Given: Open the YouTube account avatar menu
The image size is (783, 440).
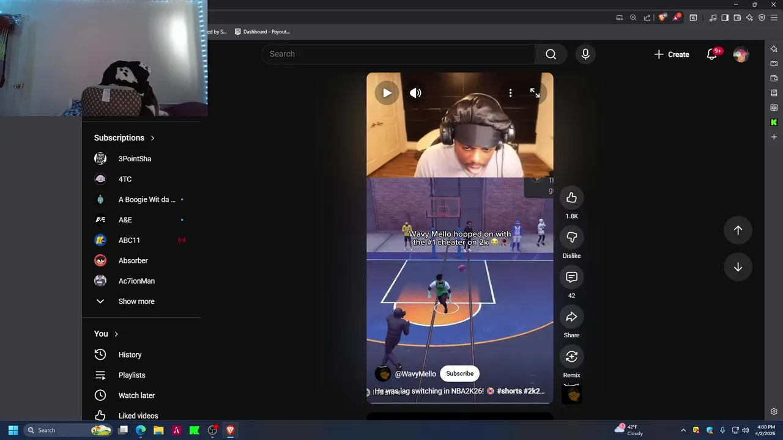Looking at the screenshot, I should (x=741, y=54).
